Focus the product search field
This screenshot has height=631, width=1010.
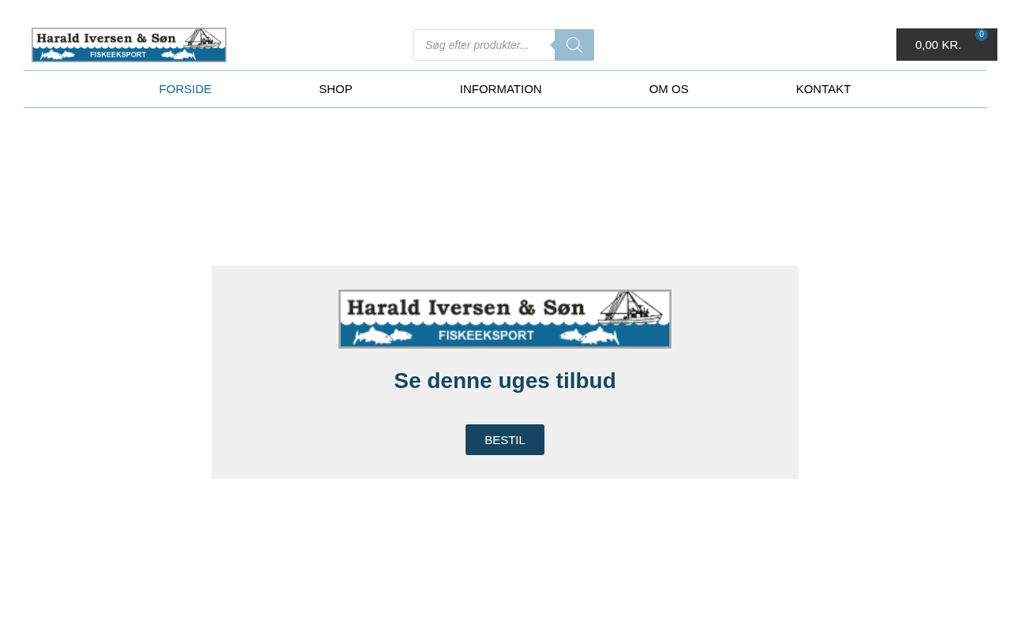[484, 45]
